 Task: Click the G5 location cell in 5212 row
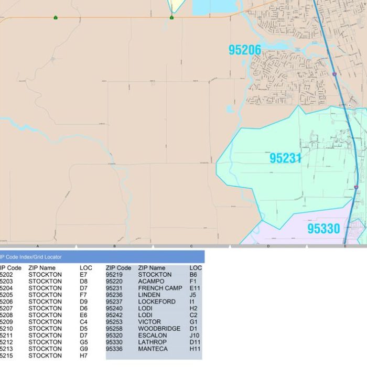pyautogui.click(x=84, y=342)
